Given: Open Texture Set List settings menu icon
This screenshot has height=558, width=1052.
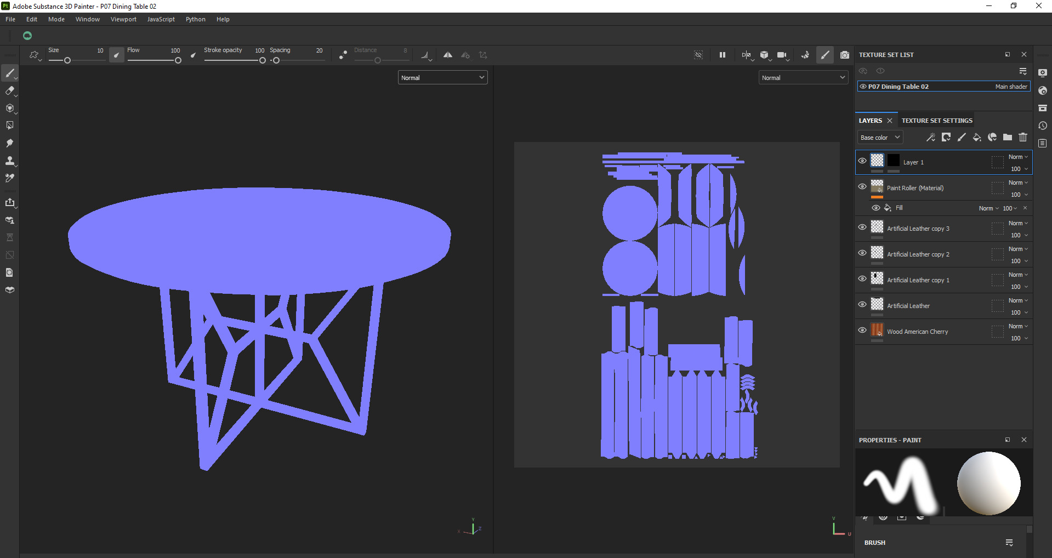Looking at the screenshot, I should 1023,71.
